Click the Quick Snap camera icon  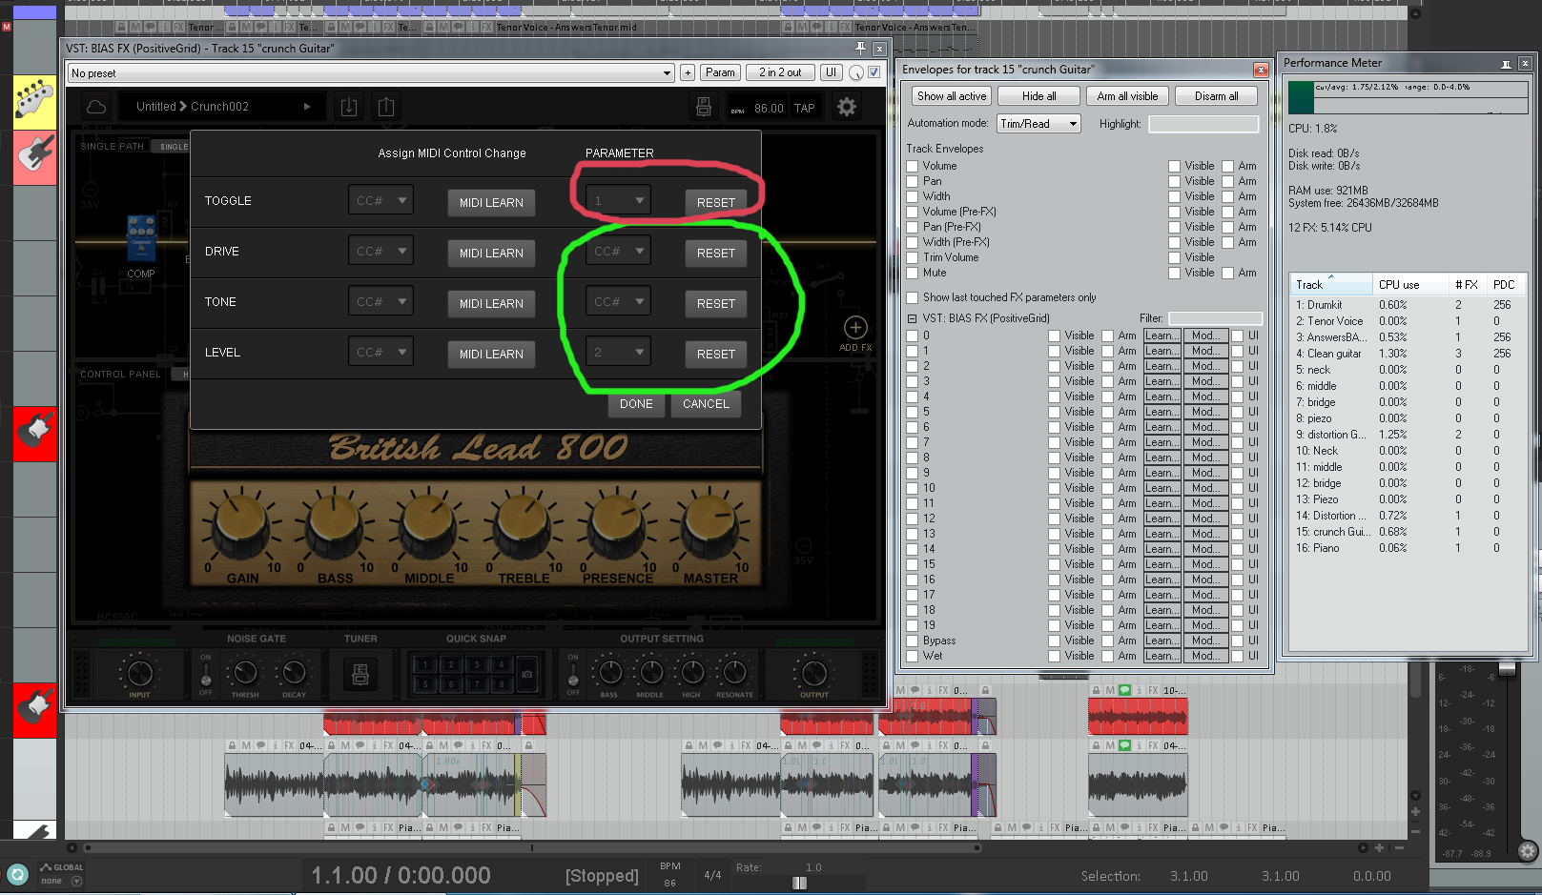(x=527, y=674)
